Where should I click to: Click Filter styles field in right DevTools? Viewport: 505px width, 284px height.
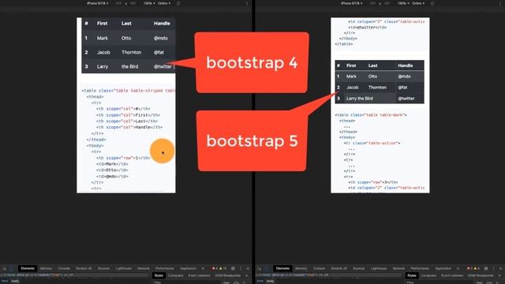pyautogui.click(x=439, y=282)
